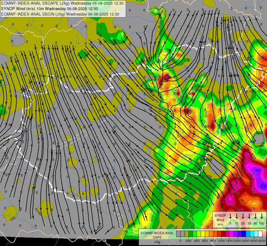Click the 3.89 station value on the map

[x=206, y=143]
